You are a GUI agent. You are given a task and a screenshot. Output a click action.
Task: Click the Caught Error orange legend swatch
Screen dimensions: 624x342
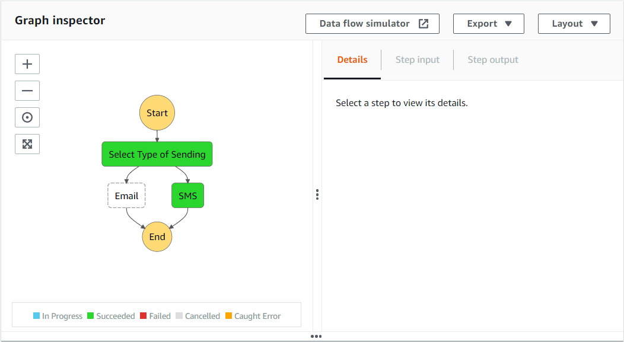coord(228,316)
